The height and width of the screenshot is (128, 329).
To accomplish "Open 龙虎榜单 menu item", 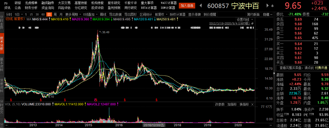I will [31, 3].
